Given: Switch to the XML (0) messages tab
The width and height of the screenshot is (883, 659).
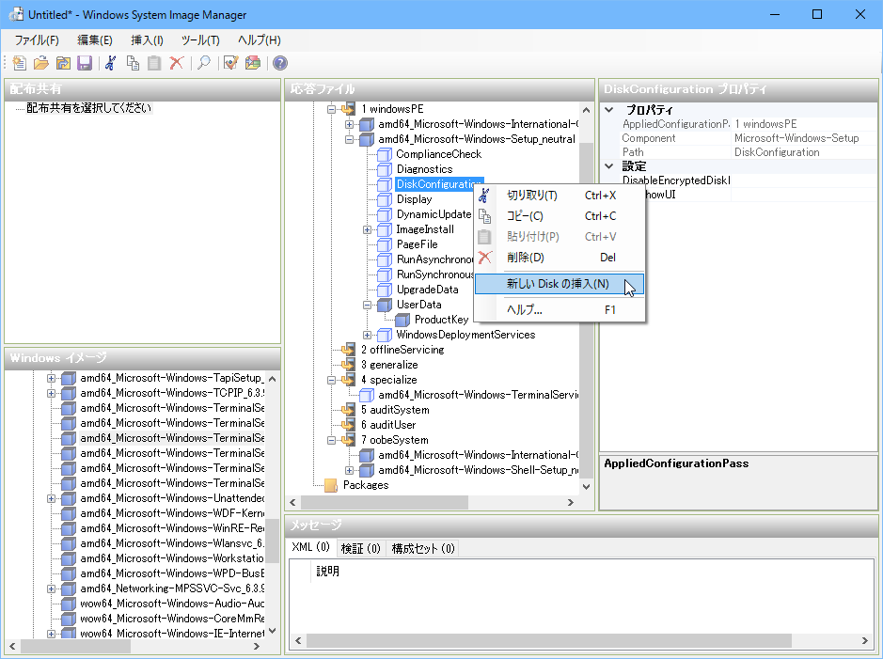Looking at the screenshot, I should [x=310, y=547].
